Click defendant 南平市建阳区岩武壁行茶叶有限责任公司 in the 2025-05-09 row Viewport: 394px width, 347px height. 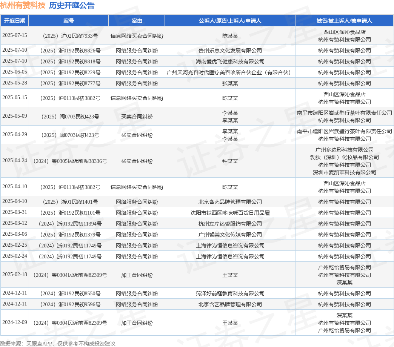[344, 113]
